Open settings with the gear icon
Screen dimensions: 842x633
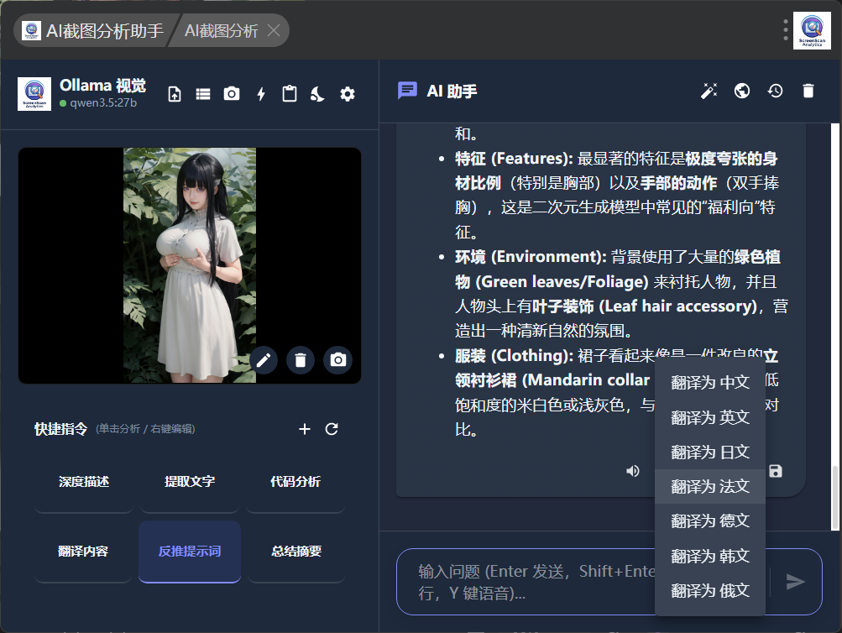(x=348, y=94)
